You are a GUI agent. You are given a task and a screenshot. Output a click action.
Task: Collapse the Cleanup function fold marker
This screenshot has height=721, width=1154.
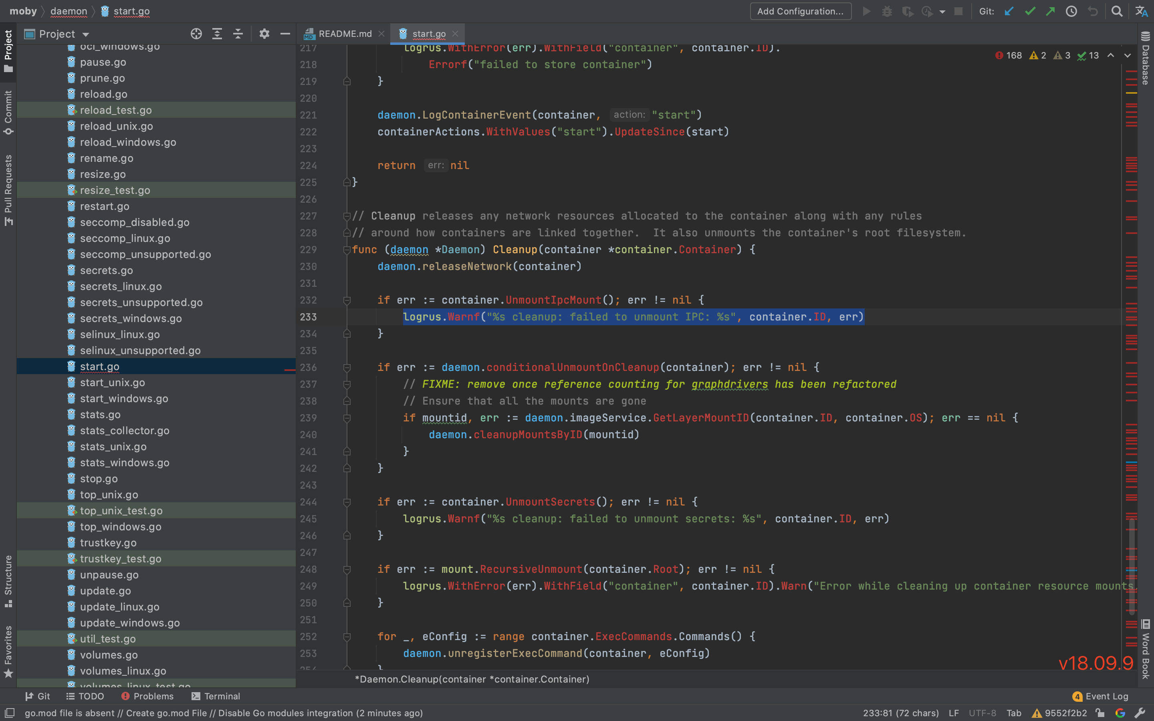(347, 250)
